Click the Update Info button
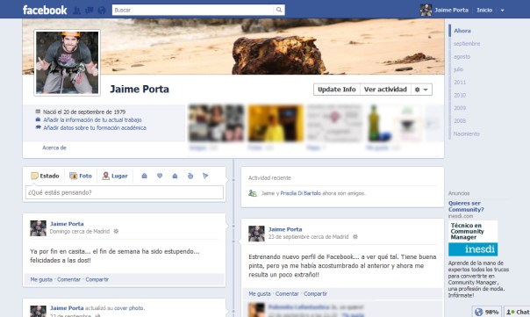This screenshot has height=317, width=530. click(337, 90)
